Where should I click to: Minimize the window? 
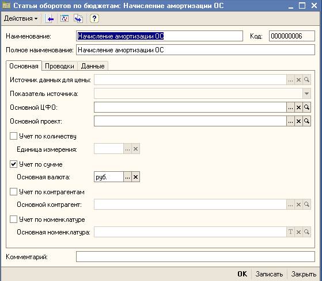click(x=291, y=6)
